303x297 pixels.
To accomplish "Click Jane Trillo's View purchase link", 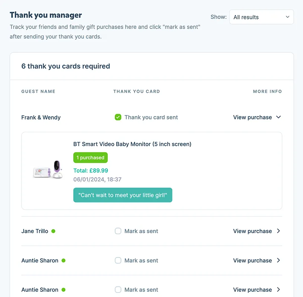I will [x=252, y=231].
